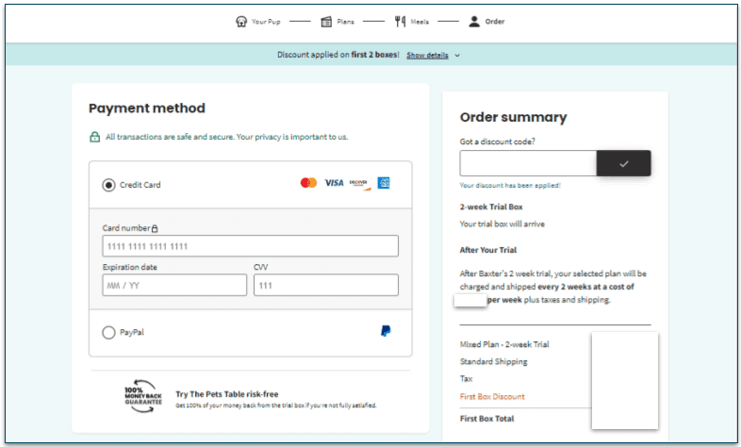Click the 'After Your Trial' label
The width and height of the screenshot is (741, 447).
pyautogui.click(x=488, y=250)
